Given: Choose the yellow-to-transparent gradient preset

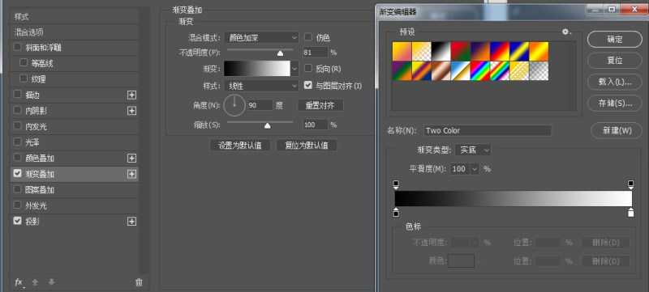Looking at the screenshot, I should [x=422, y=51].
